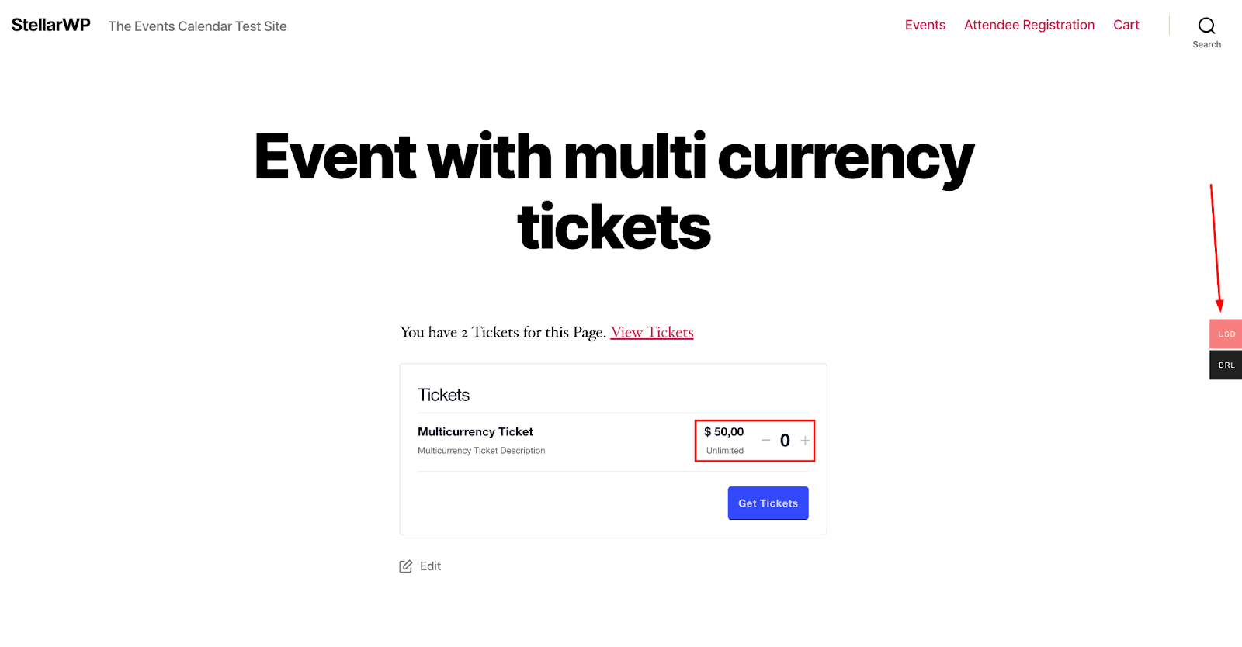The height and width of the screenshot is (647, 1242).
Task: Open the Attendee Registration page
Action: pyautogui.click(x=1029, y=24)
